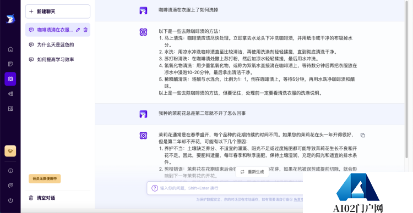
Task: Click the trash icon beside 清空对话
Action: click(x=31, y=198)
